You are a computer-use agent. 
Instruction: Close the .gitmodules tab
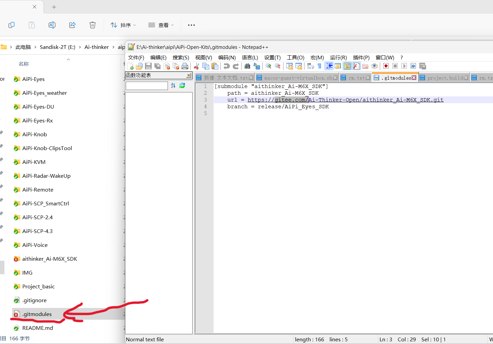click(414, 78)
